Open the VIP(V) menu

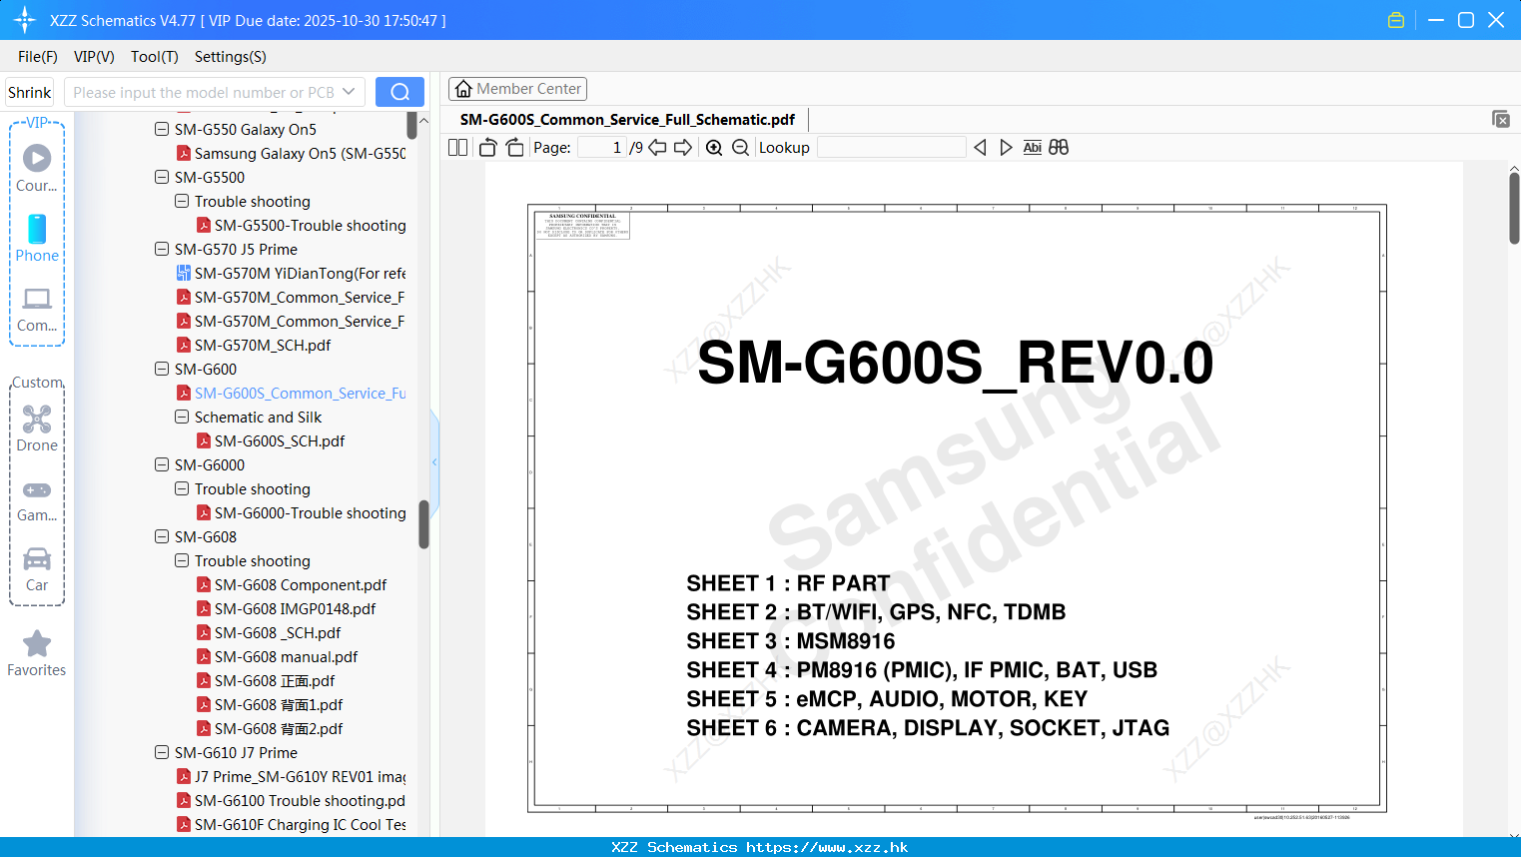click(x=94, y=57)
